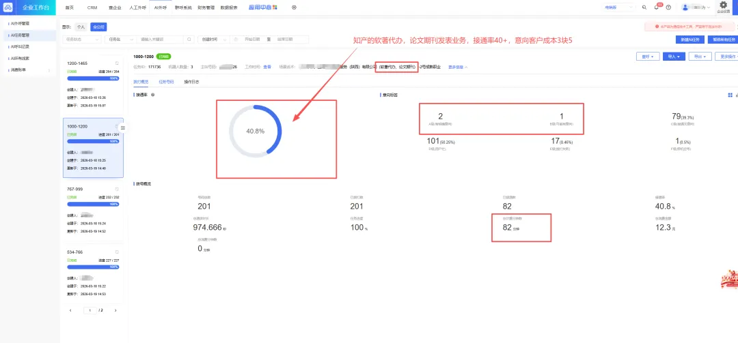Click progress bar of task 1200-1465
Image resolution: width=738 pixels, height=343 pixels.
point(93,78)
